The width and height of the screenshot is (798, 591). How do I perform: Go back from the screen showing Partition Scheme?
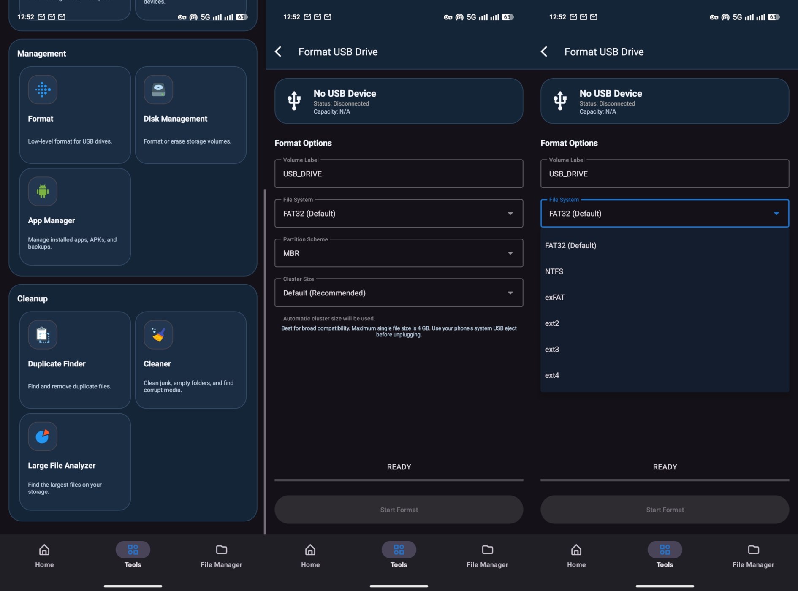click(x=278, y=52)
